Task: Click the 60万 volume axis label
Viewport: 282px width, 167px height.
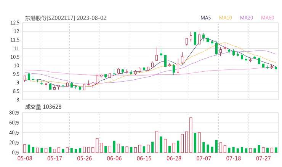Action: (14, 123)
